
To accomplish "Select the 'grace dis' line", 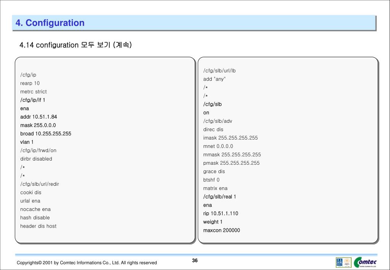I will [x=214, y=172].
